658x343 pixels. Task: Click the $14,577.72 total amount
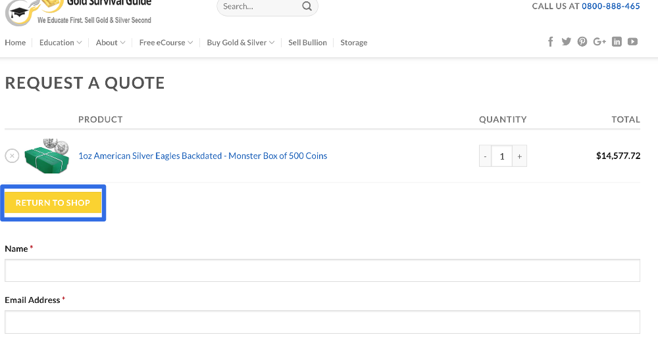618,156
